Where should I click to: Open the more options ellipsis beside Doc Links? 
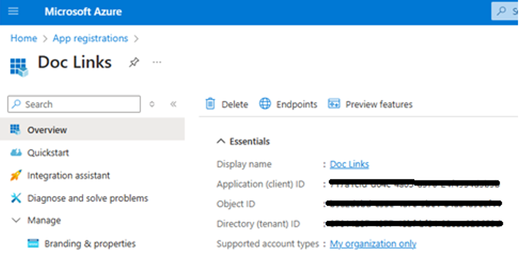157,63
